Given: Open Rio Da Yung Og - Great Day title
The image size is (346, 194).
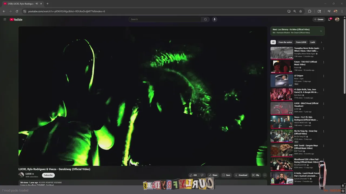Looking at the screenshot, I should pyautogui.click(x=306, y=132).
